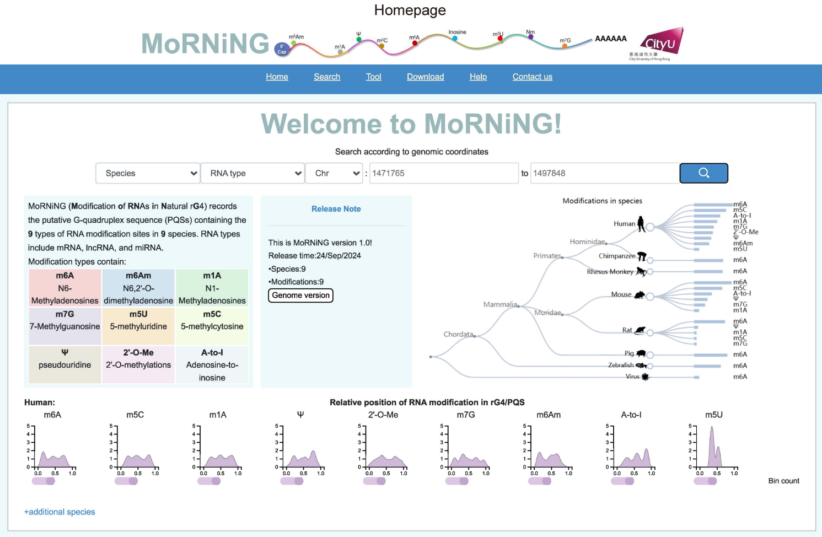Open the Chr chromosome dropdown
Viewport: 822px width, 537px height.
pos(334,173)
